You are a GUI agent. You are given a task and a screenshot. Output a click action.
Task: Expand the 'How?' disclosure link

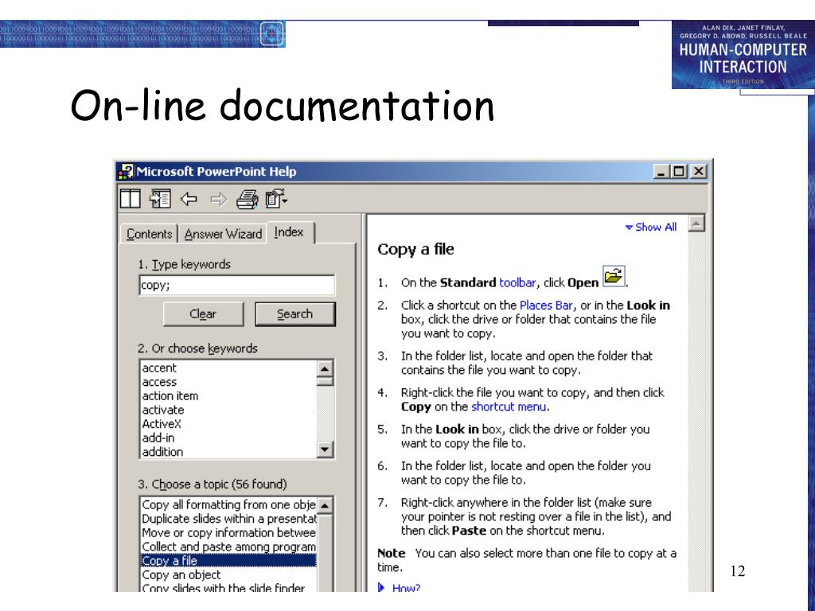click(x=400, y=586)
